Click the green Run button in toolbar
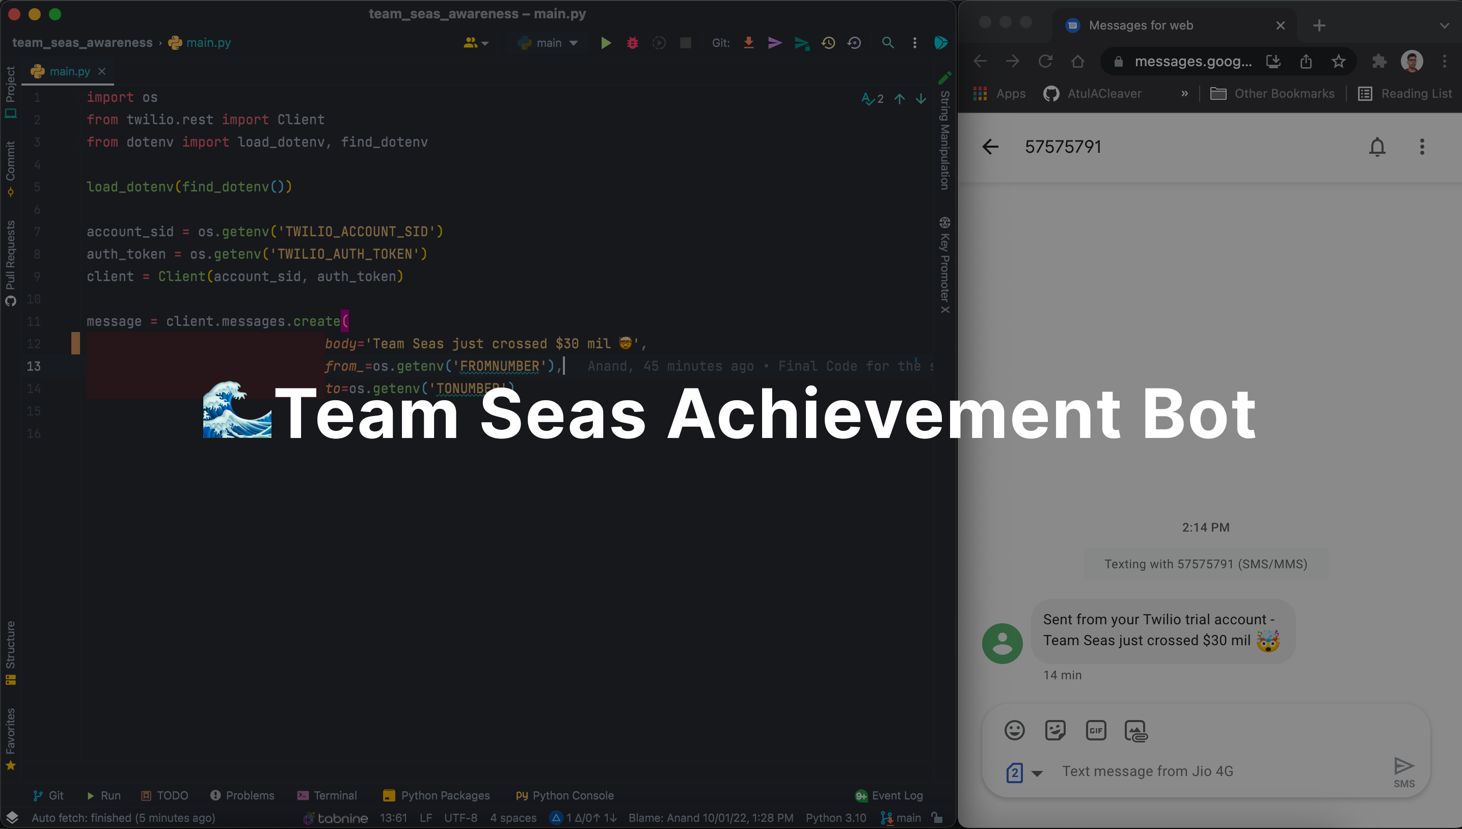The image size is (1462, 829). [x=605, y=43]
